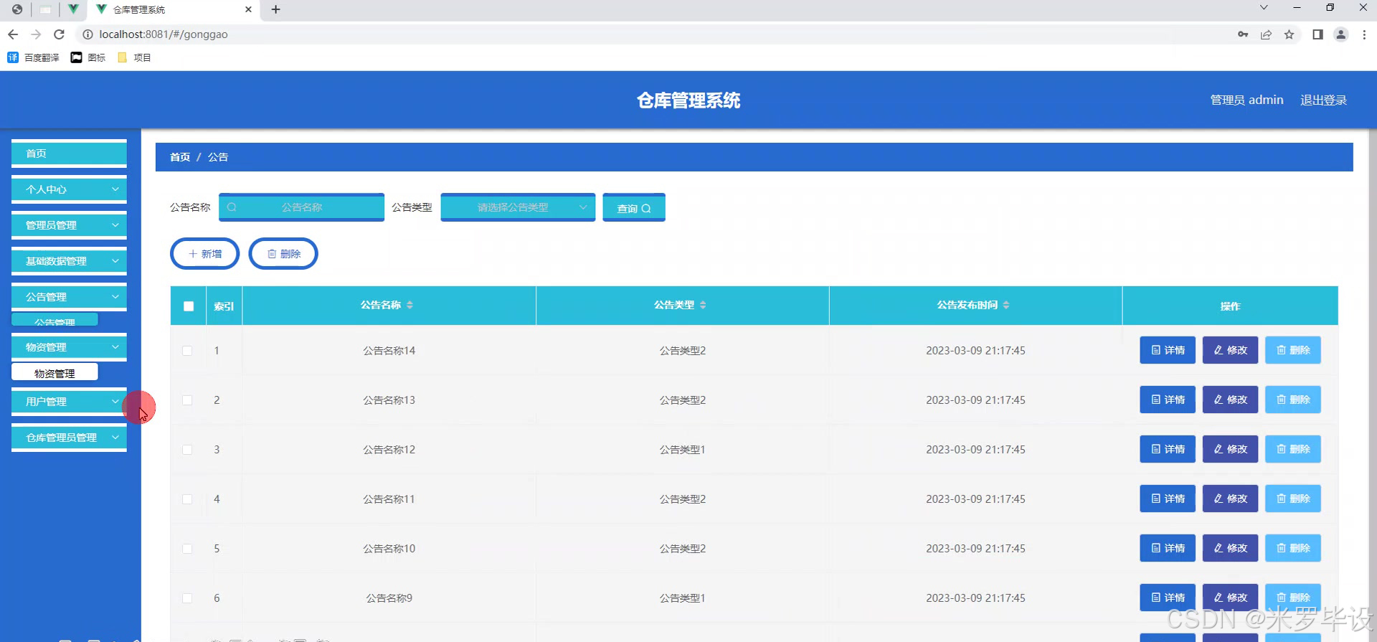Expand 仓库管理员管理 sidebar menu
Viewport: 1377px width, 642px height.
pyautogui.click(x=69, y=438)
